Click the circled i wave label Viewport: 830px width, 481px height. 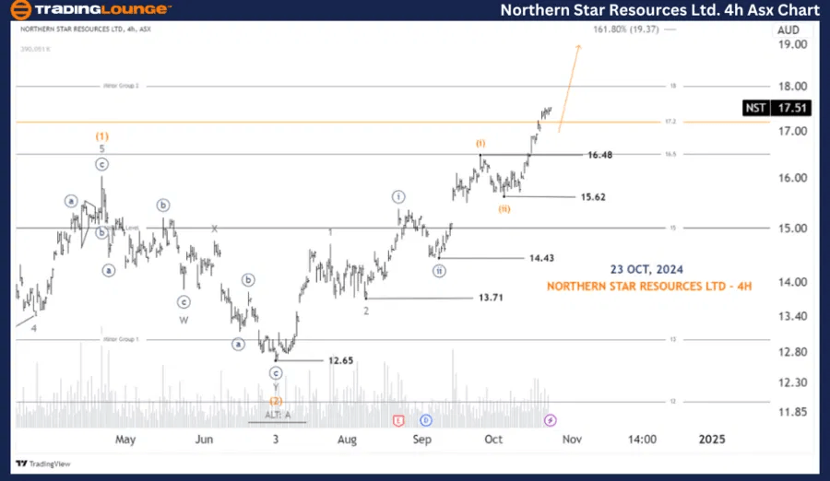(398, 196)
